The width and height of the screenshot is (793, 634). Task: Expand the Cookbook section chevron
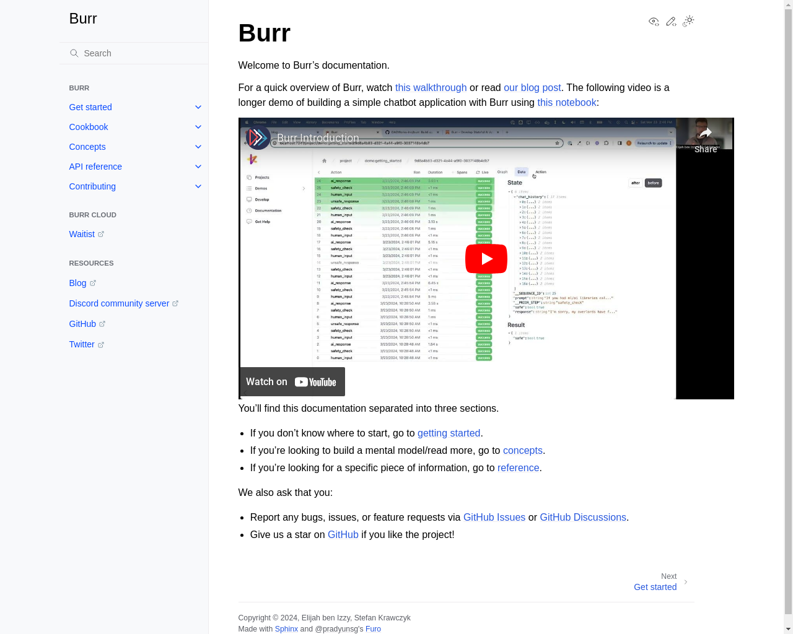point(198,127)
